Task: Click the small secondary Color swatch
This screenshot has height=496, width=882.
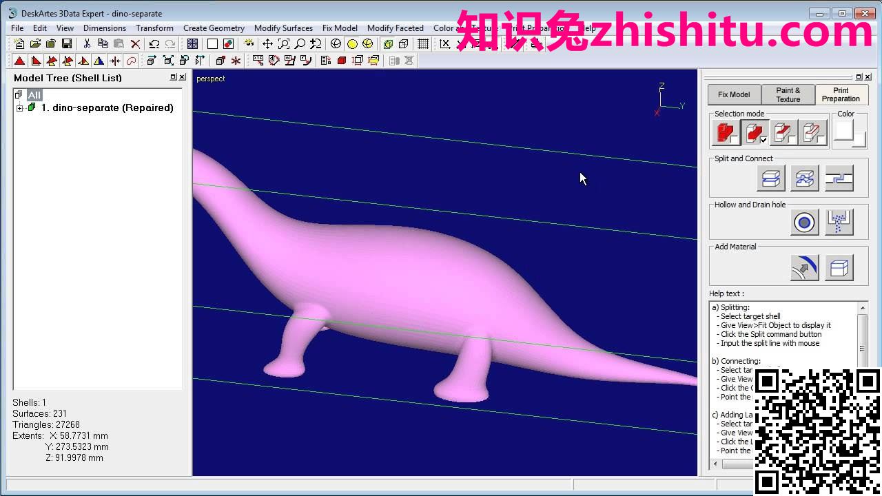Action: pyautogui.click(x=859, y=140)
